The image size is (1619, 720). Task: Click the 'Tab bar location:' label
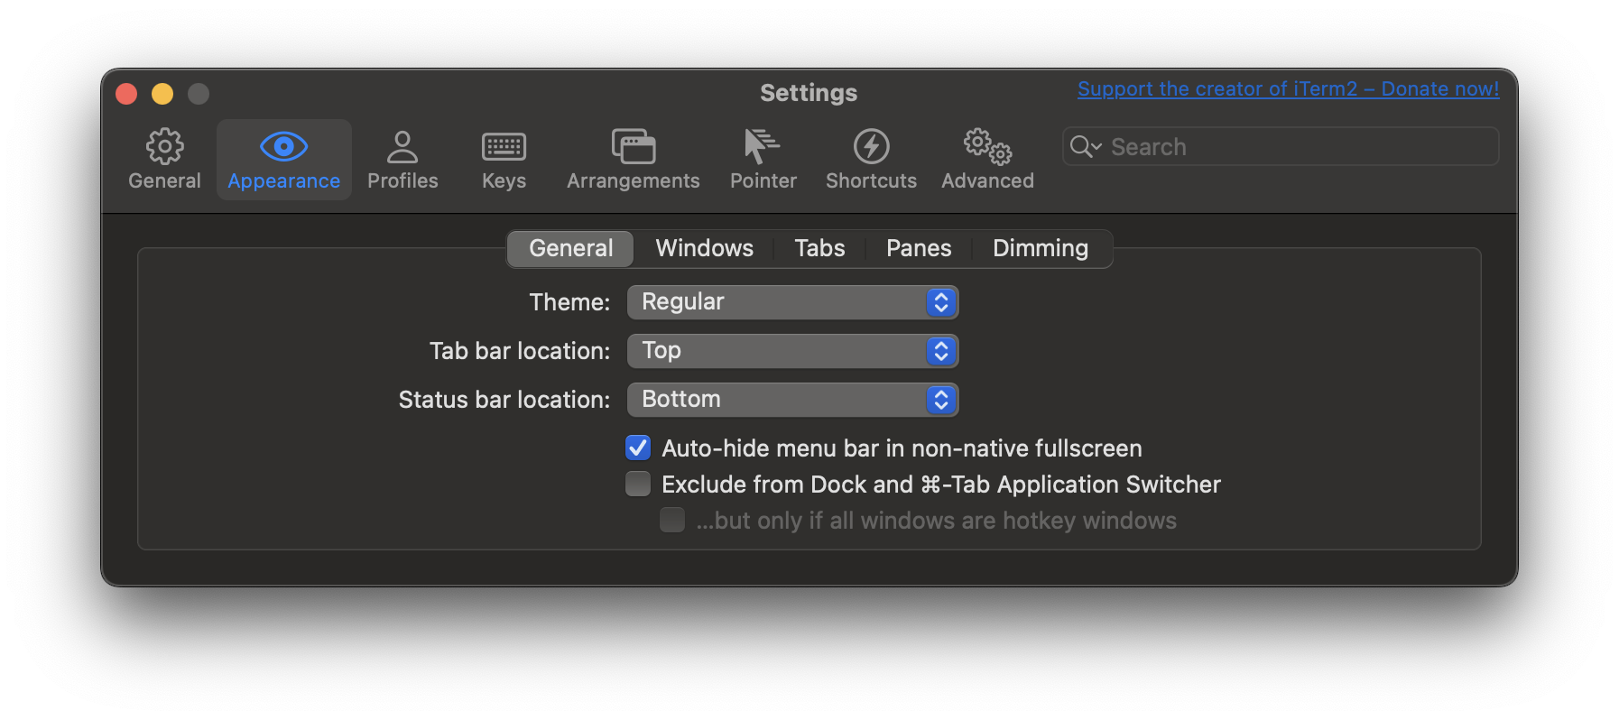(520, 351)
